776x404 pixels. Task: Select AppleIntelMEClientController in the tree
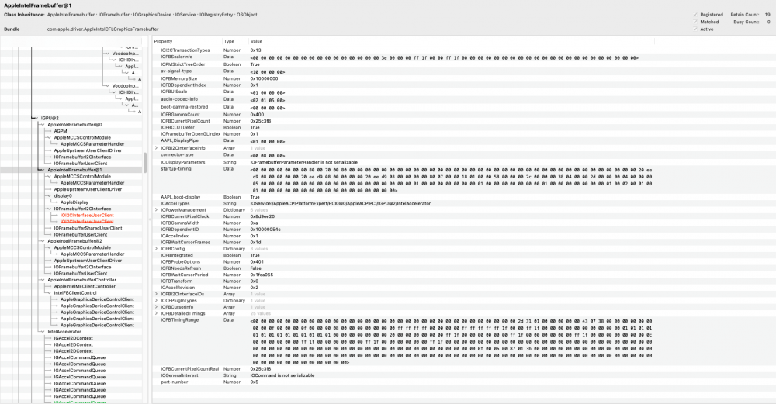85,286
